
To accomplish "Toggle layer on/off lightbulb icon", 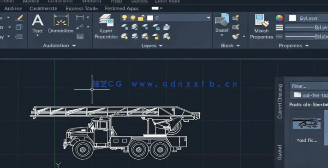I will [125, 17].
